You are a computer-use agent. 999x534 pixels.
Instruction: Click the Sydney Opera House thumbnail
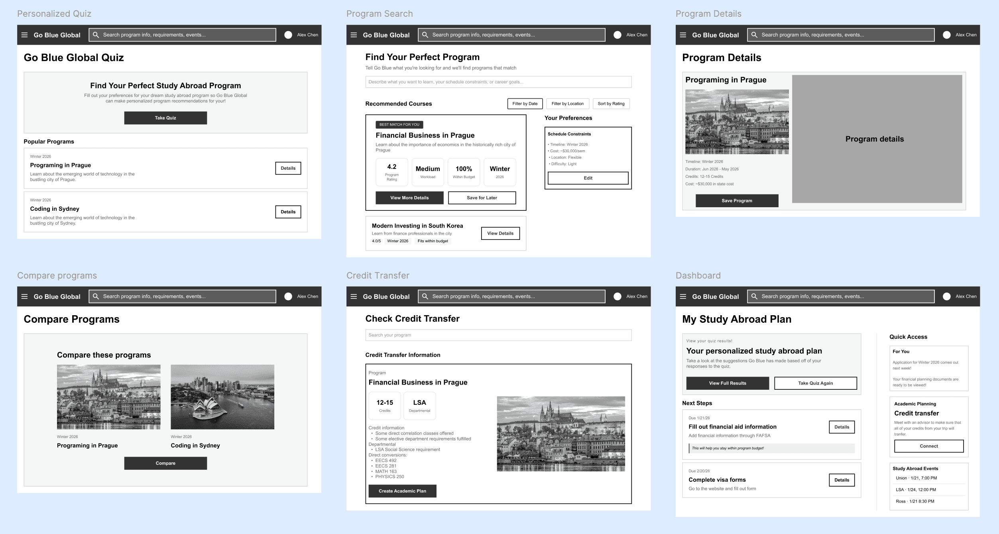(222, 397)
